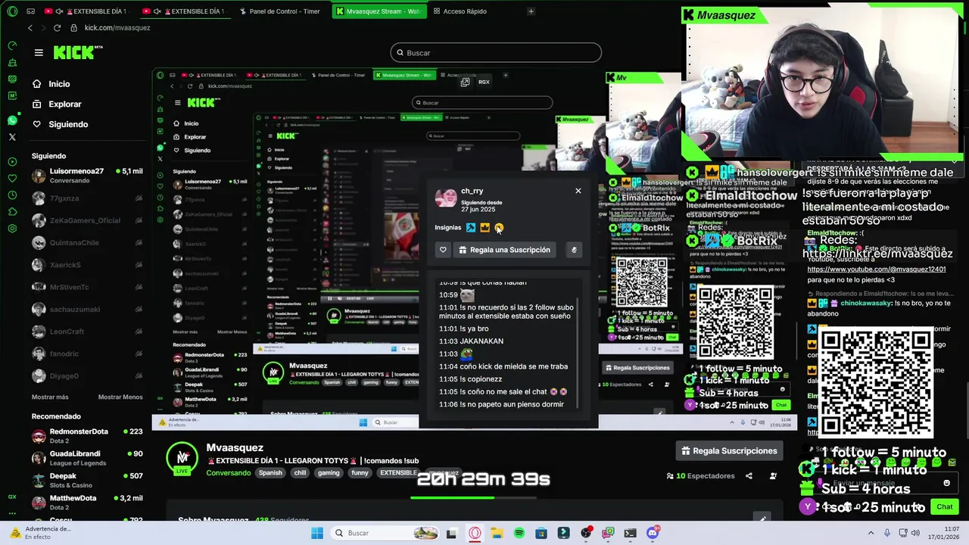Open the Opera sidebar heart bookmarks icon
Image resolution: width=969 pixels, height=545 pixels.
pos(12,178)
